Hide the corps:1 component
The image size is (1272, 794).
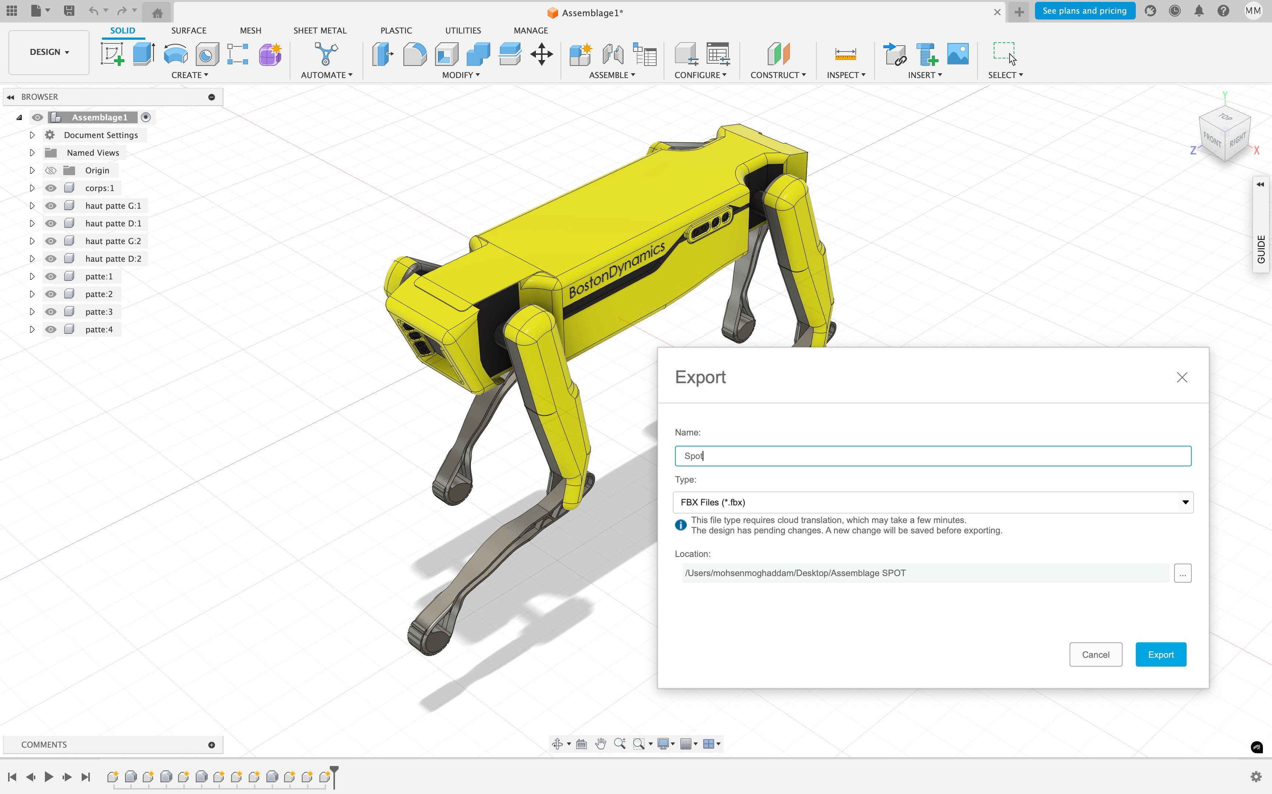(50, 188)
